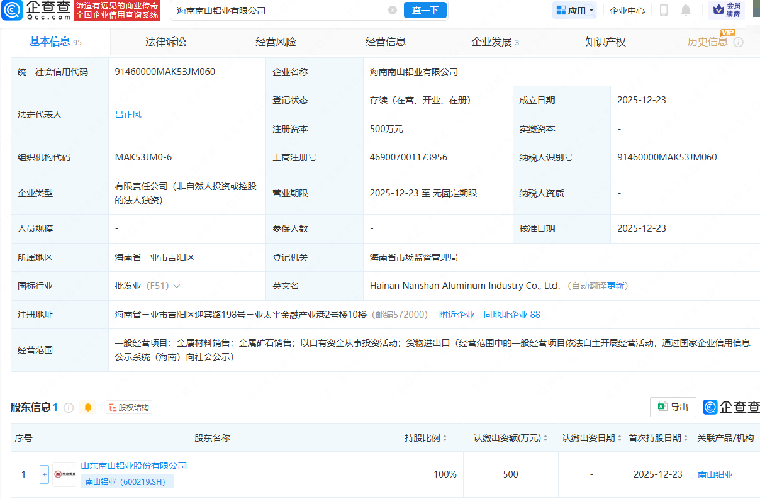The width and height of the screenshot is (760, 499).
Task: Open the mobile app phone icon
Action: (663, 11)
